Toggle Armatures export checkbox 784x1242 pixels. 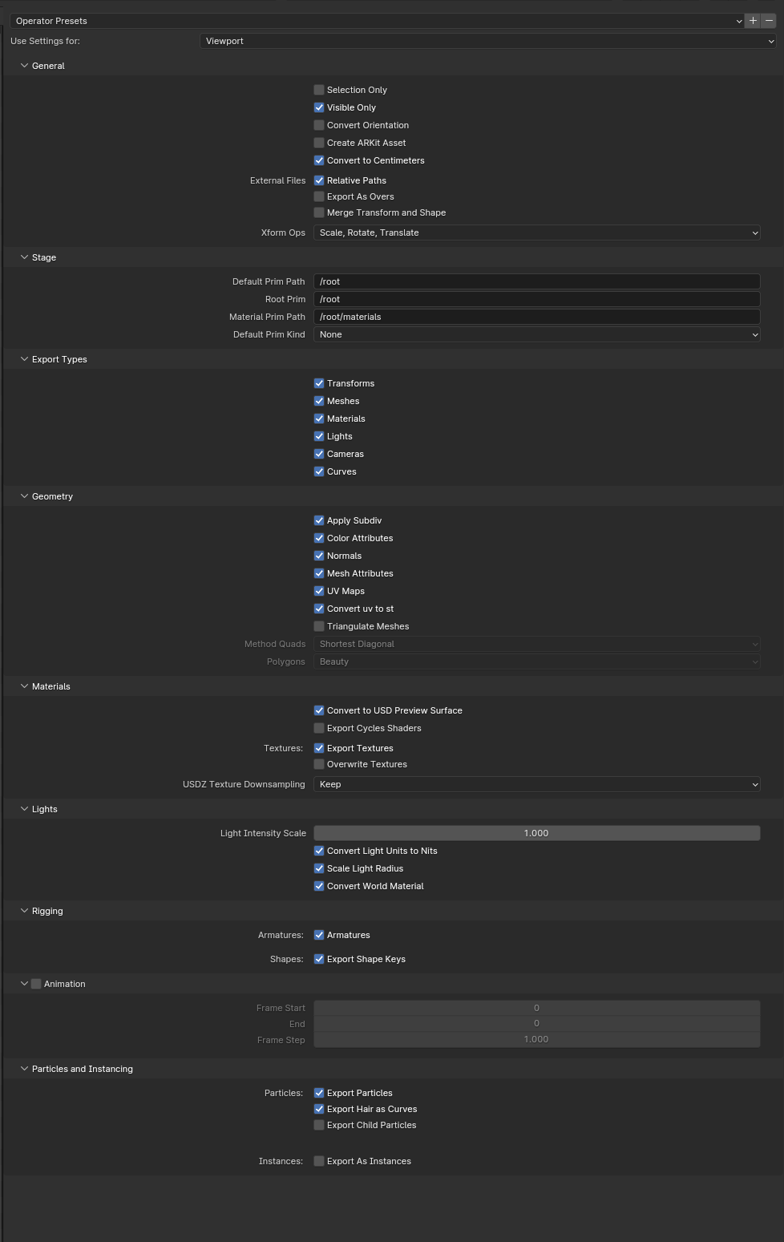point(319,935)
